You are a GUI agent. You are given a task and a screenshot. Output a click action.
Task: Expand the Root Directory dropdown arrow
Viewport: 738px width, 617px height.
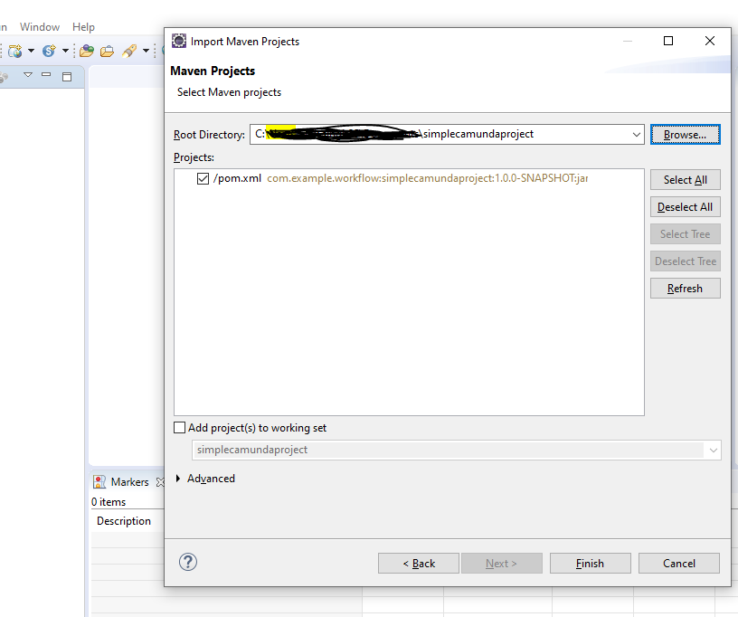637,135
